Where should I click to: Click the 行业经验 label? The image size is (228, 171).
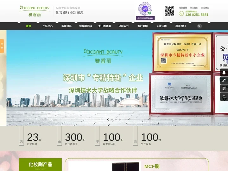(32, 144)
